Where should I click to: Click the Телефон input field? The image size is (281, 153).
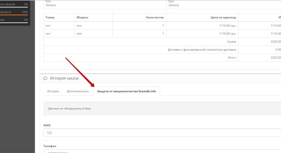pyautogui.click(x=162, y=151)
